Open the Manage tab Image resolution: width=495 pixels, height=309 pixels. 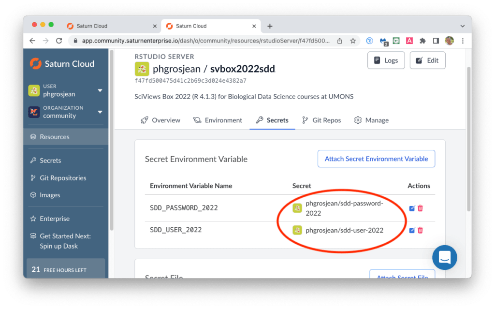[x=372, y=120]
